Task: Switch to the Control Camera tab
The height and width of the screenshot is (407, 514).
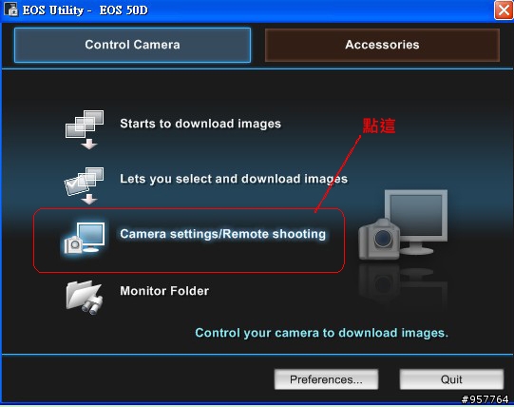Action: pos(132,45)
